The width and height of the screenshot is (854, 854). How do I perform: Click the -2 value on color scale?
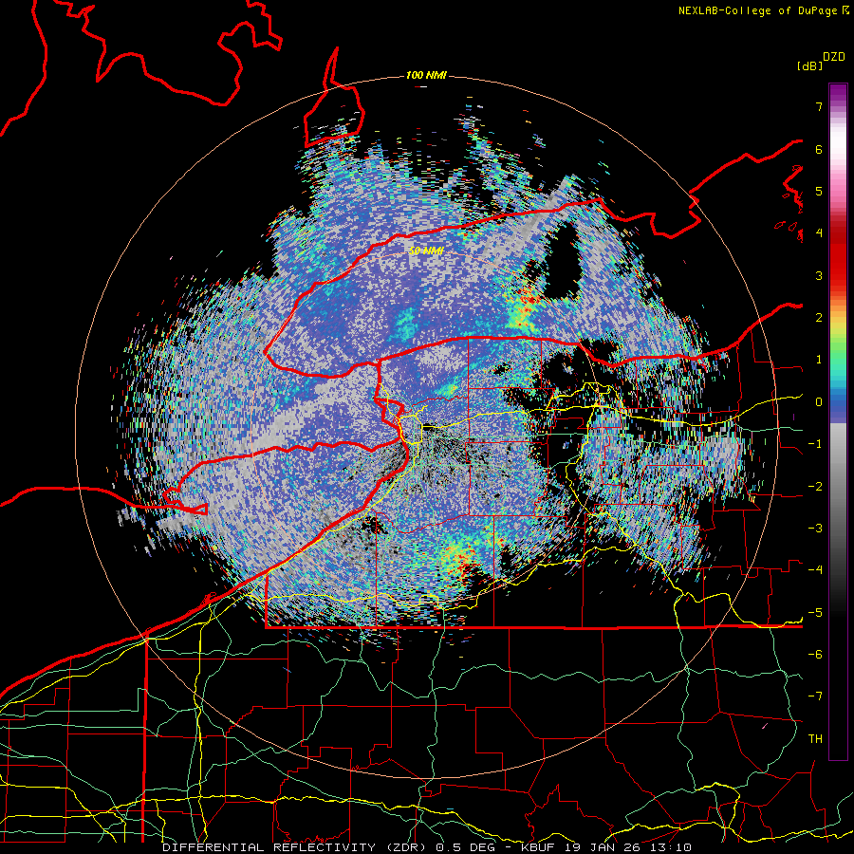815,487
